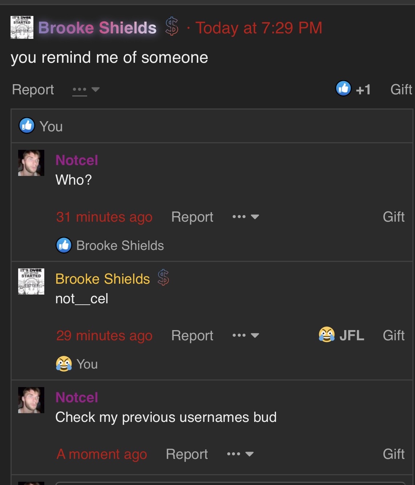Open the Notcel username on the 'Check my previous usernames' comment

point(77,397)
